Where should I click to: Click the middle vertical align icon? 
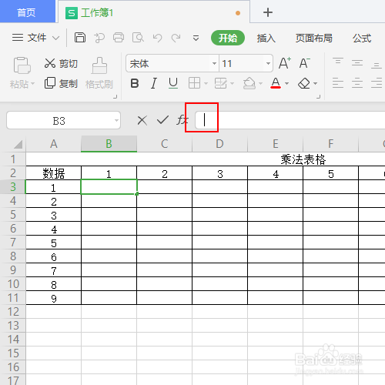click(357, 63)
